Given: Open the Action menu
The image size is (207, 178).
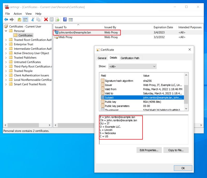Looking at the screenshot, I should (x=18, y=14).
